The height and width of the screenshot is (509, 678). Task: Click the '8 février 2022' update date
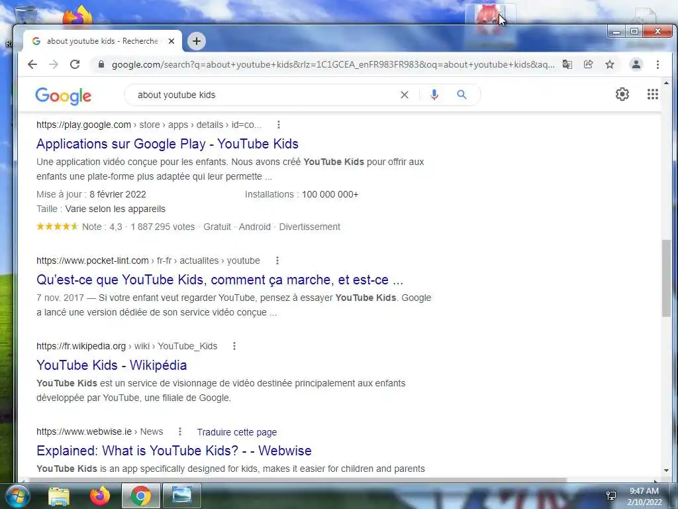(x=118, y=194)
